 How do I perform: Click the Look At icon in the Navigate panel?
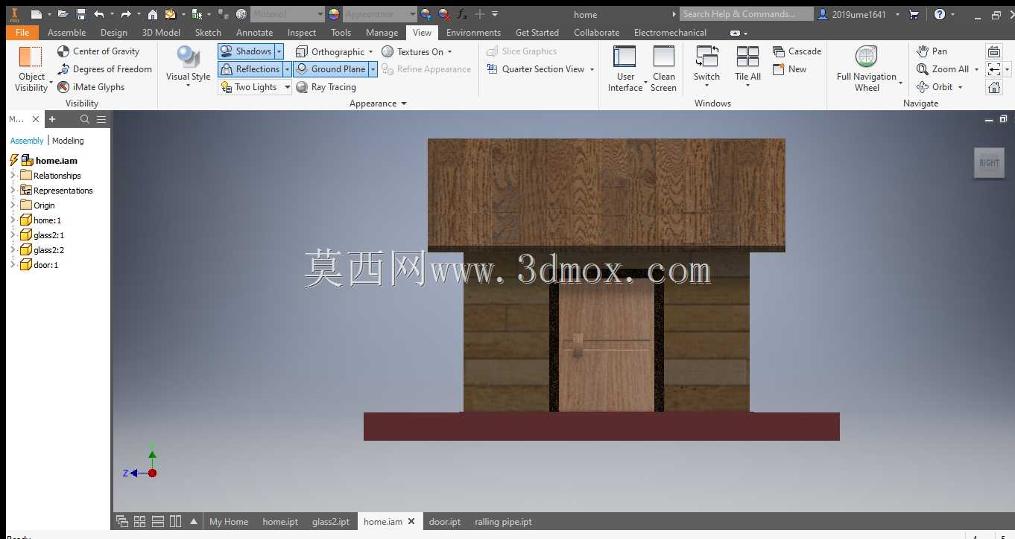click(x=993, y=51)
